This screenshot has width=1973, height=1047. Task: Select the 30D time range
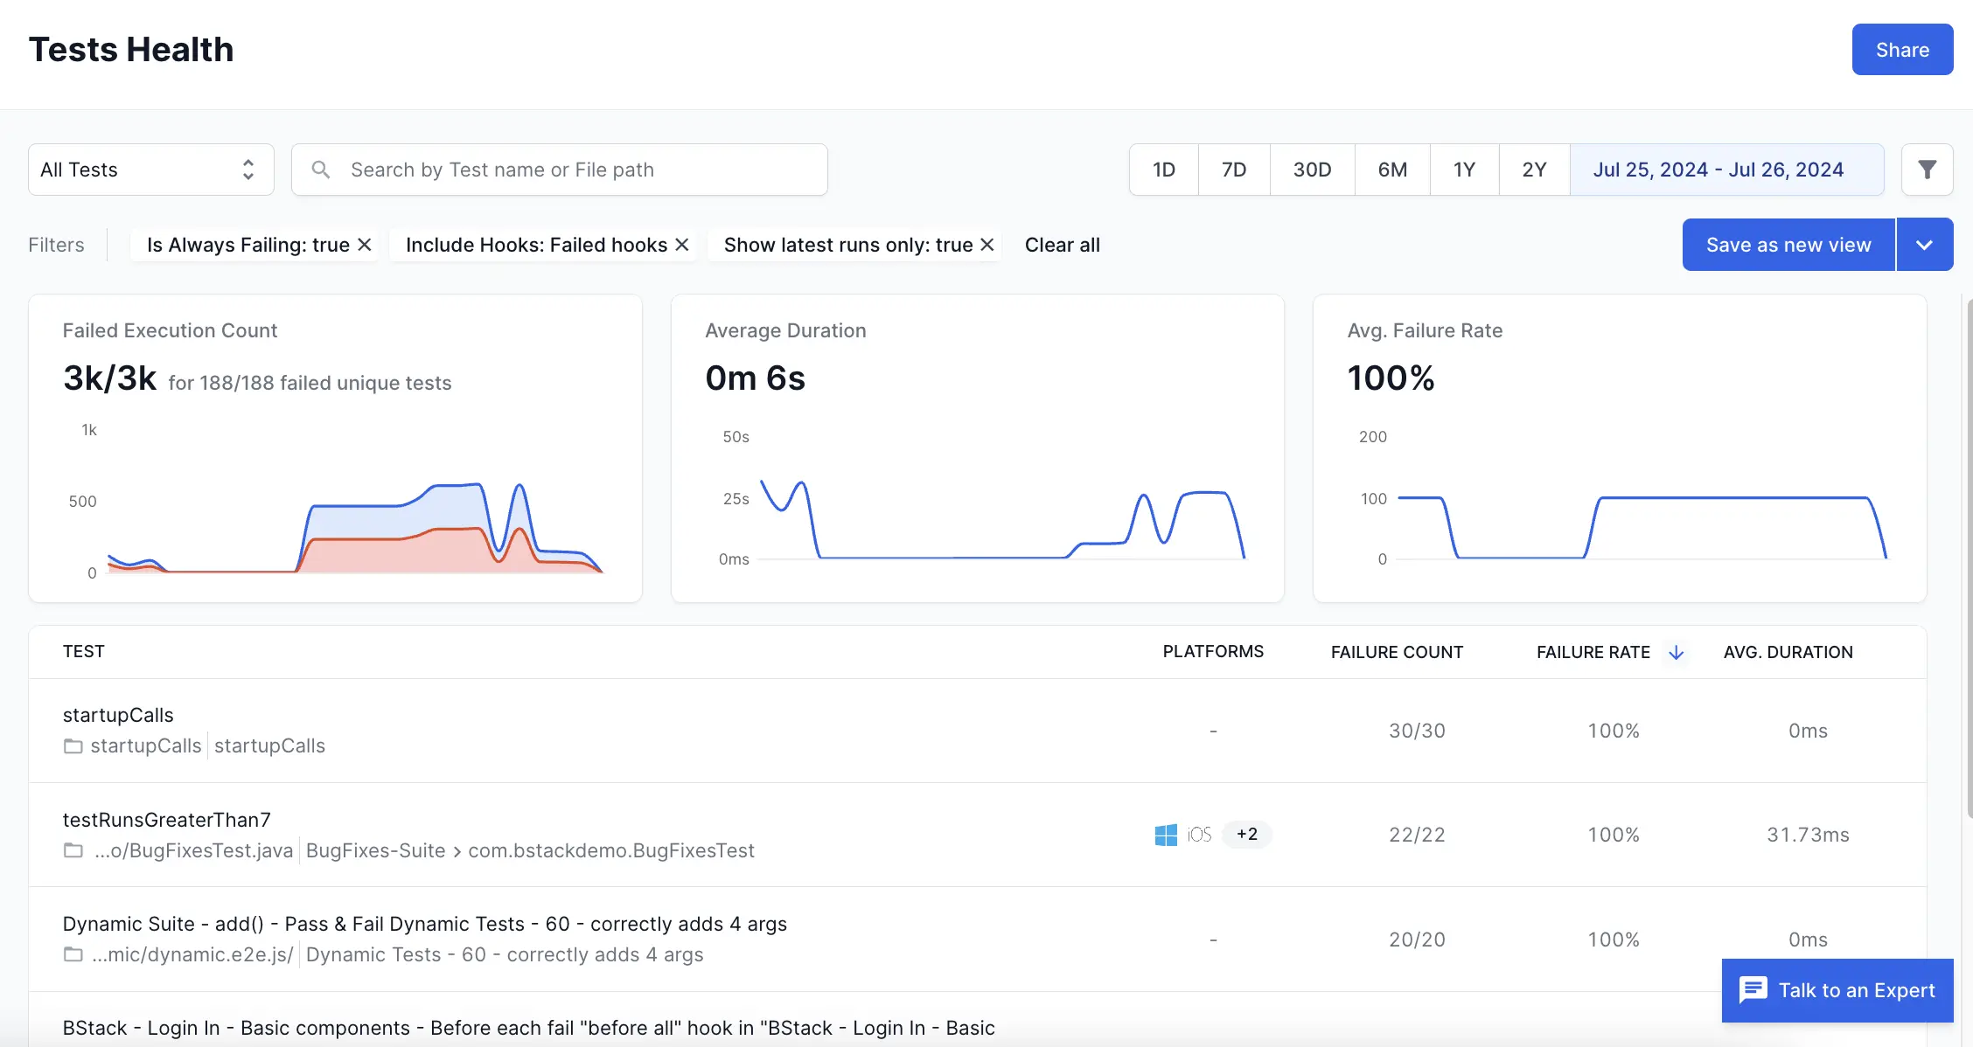[x=1312, y=170]
